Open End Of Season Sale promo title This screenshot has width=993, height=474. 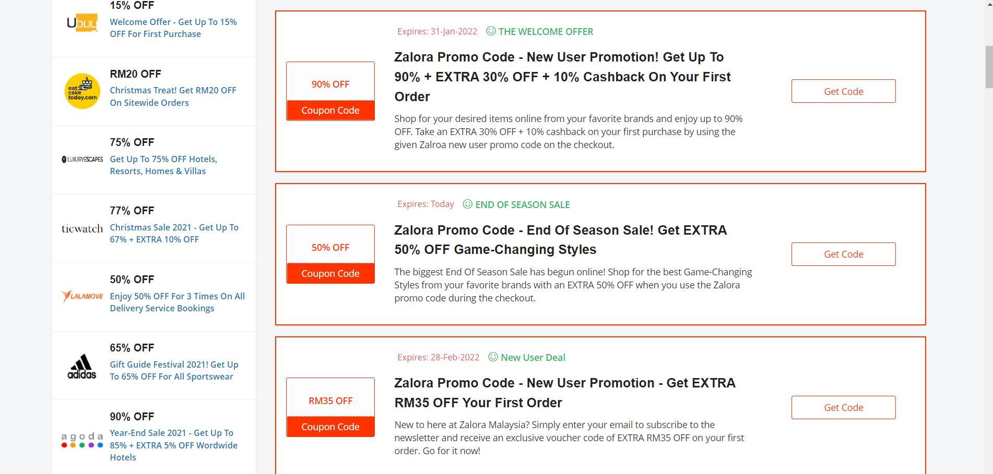tap(560, 240)
